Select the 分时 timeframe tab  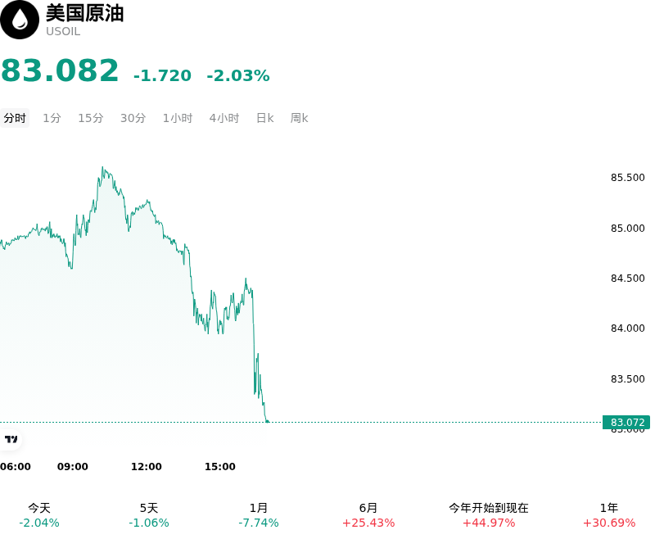[x=15, y=118]
